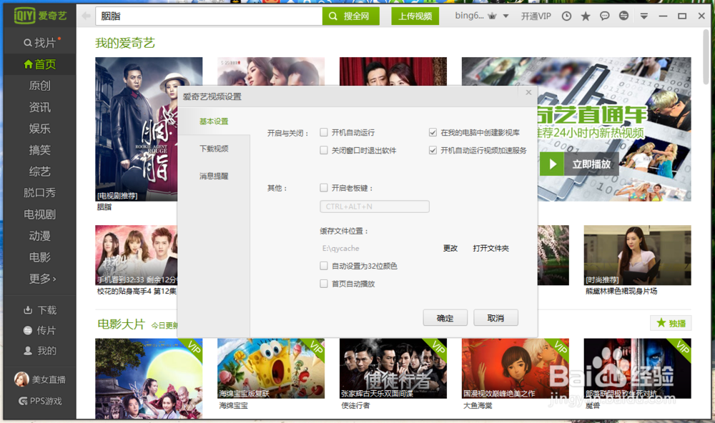This screenshot has height=423, width=715.
Task: Open watch history clock icon
Action: click(566, 16)
